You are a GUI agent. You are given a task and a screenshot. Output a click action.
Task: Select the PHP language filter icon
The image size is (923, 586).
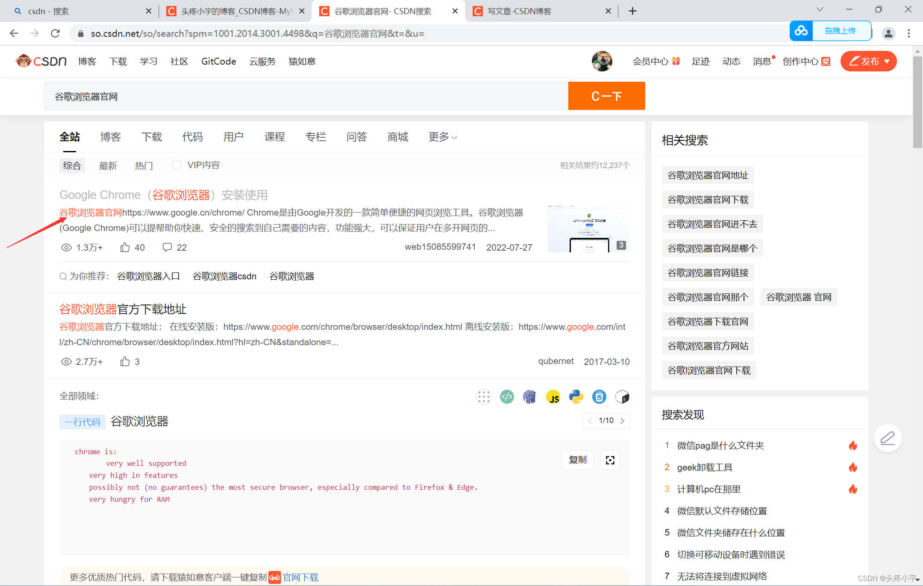(529, 397)
